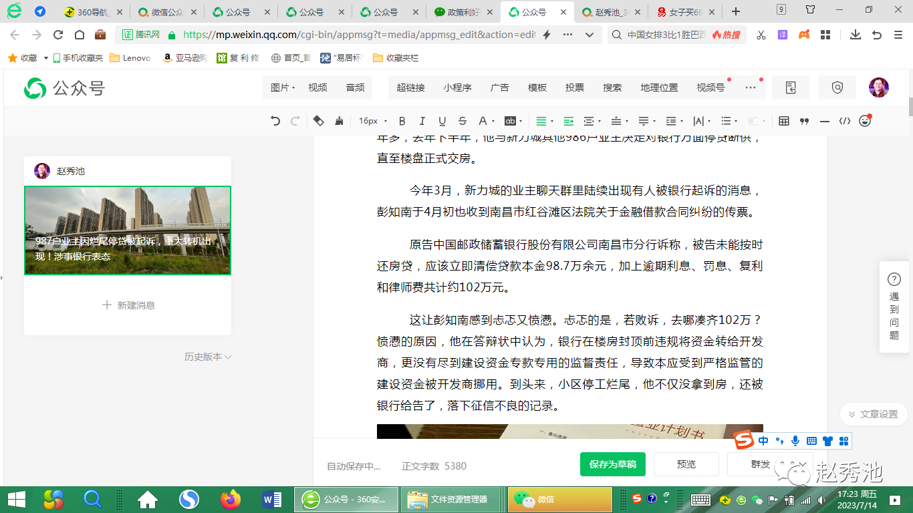Screen dimensions: 913x513
Task: Open the notification bell hexagon icon
Action: [x=837, y=88]
